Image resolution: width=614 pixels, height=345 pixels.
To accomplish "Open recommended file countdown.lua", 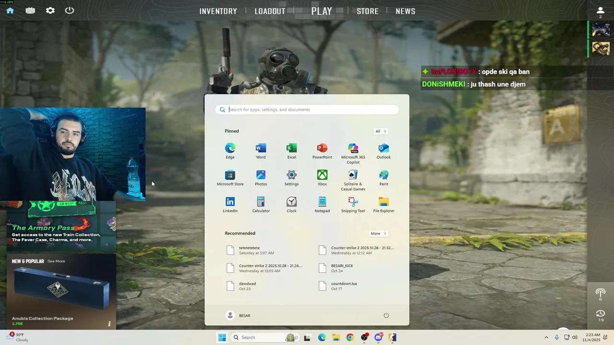I will click(x=356, y=286).
